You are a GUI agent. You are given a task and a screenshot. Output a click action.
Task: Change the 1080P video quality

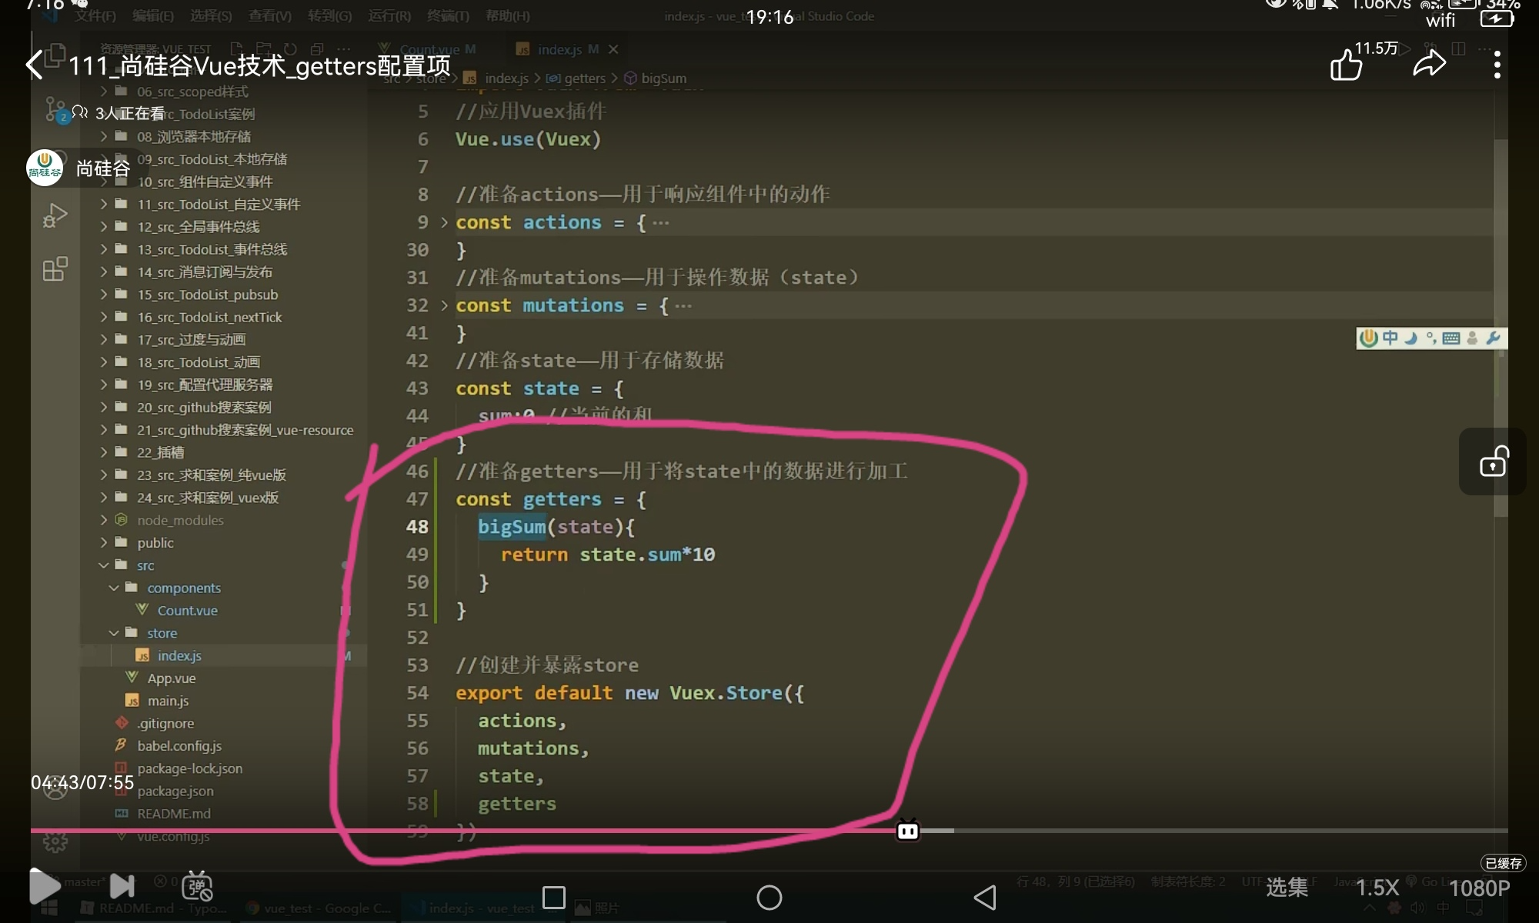[x=1478, y=888]
